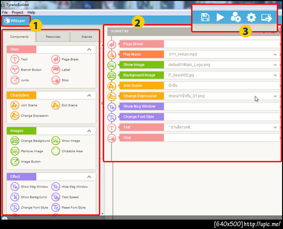
Task: Click the Play Music timeline block
Action: tap(141, 55)
